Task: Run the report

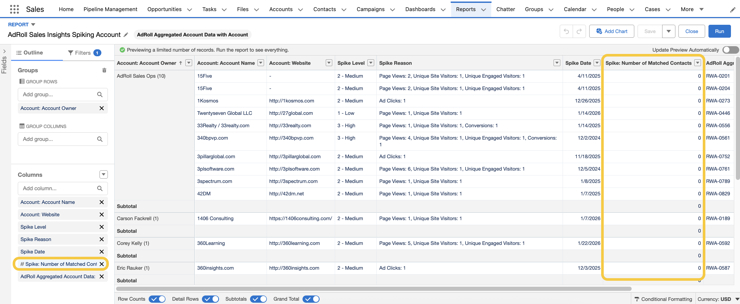Action: pos(719,31)
